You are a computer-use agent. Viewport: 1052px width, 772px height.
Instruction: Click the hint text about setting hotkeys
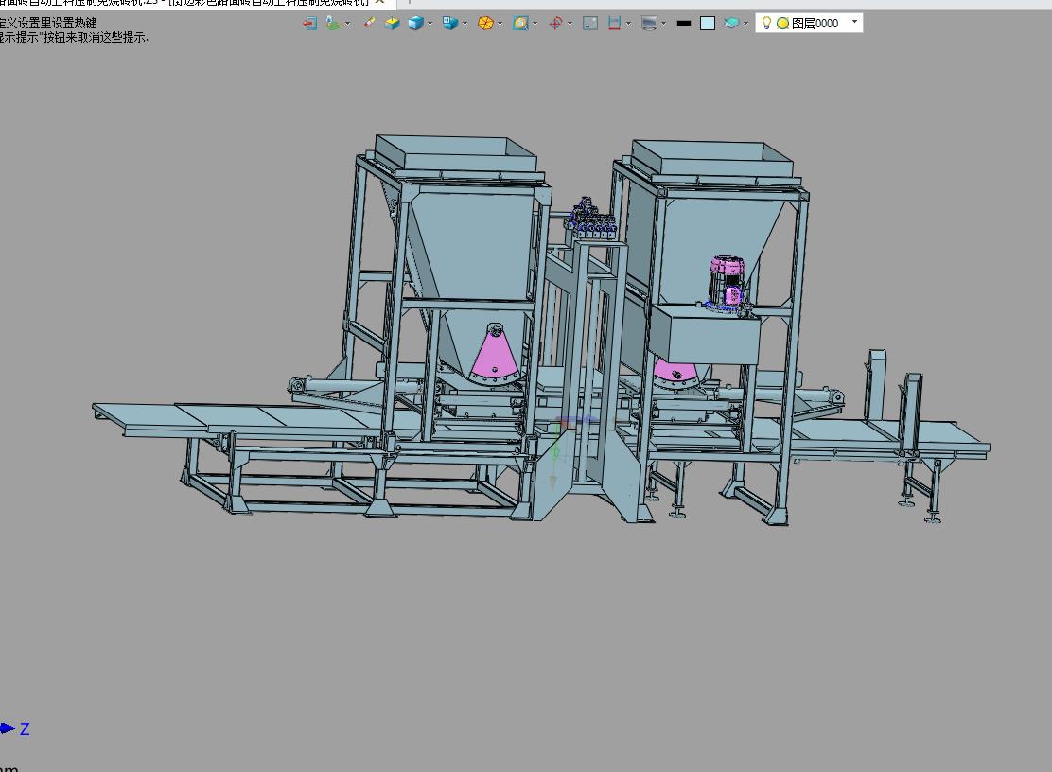(x=48, y=24)
